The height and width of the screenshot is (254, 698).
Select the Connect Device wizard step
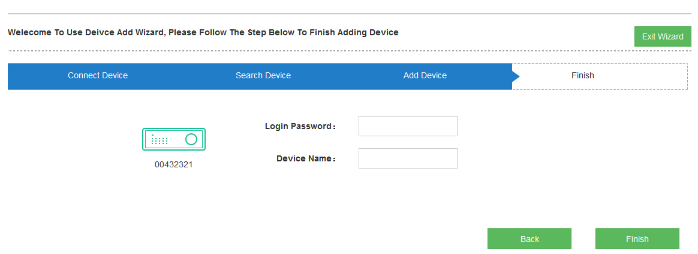[x=98, y=75]
